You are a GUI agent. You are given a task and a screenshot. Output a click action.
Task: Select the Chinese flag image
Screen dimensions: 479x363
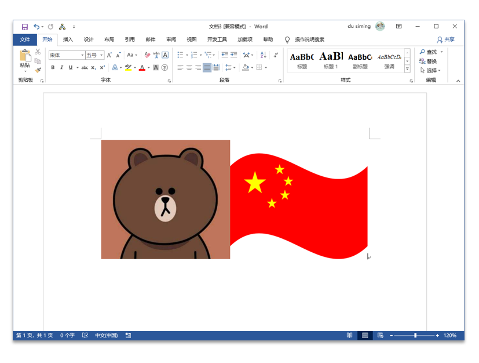tap(299, 206)
